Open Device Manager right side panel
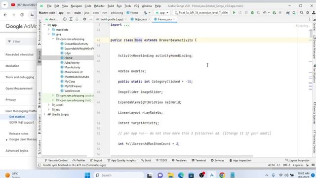Screen dimensions: 316x178 tap(314, 47)
